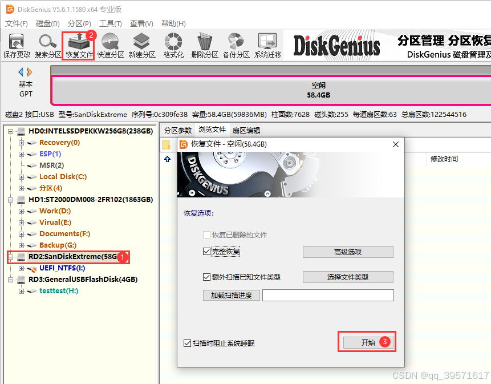The width and height of the screenshot is (491, 384).
Task: Click the HD0 INTEL SSD disk icon
Action: click(21, 131)
